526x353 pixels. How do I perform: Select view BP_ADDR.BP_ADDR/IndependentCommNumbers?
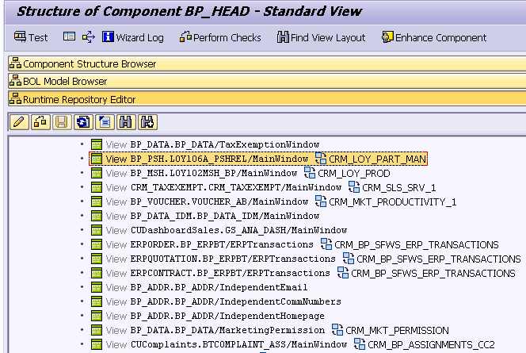(x=236, y=301)
